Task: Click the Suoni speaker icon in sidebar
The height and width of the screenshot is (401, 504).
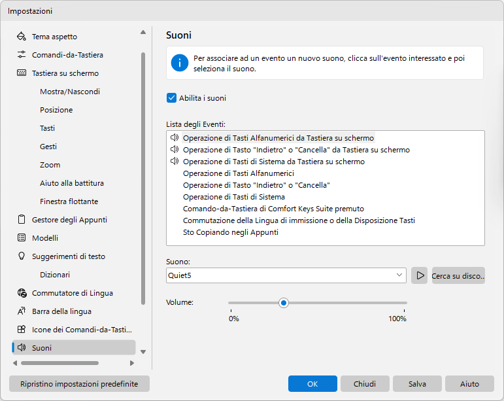Action: (22, 347)
